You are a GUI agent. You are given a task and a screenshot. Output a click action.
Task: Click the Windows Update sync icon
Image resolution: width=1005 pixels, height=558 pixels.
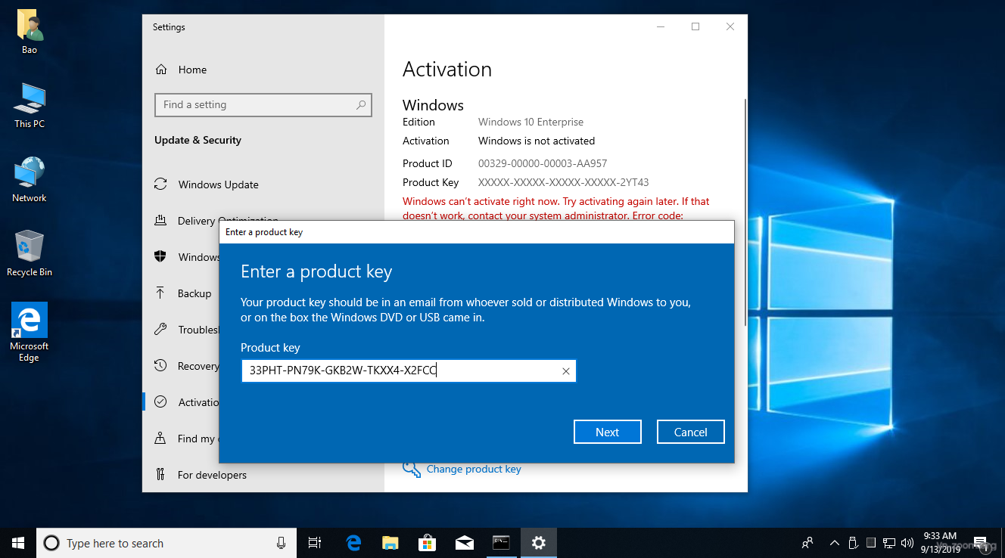[160, 184]
